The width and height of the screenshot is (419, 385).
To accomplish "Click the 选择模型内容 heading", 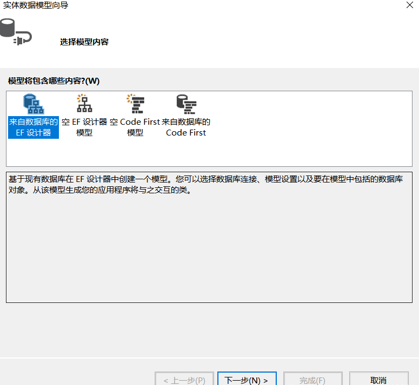I will pyautogui.click(x=84, y=42).
